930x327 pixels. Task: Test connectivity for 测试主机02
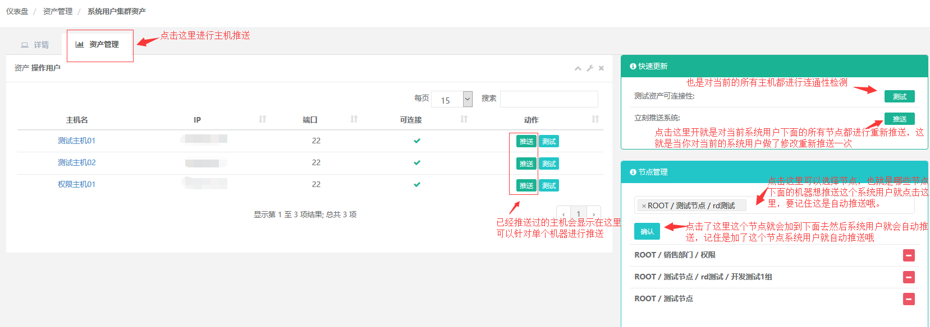pos(548,164)
